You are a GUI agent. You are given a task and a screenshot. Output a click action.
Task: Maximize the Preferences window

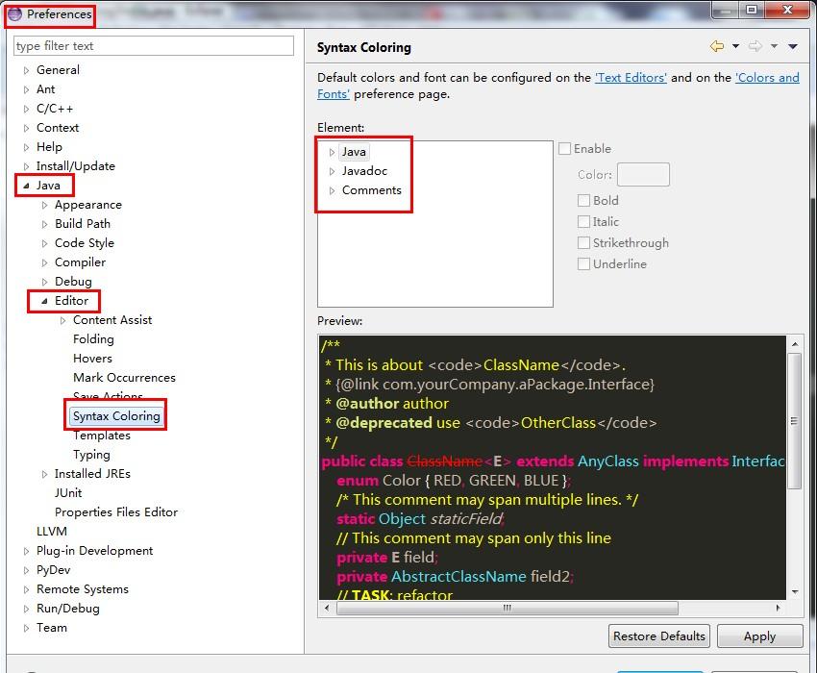(x=752, y=10)
